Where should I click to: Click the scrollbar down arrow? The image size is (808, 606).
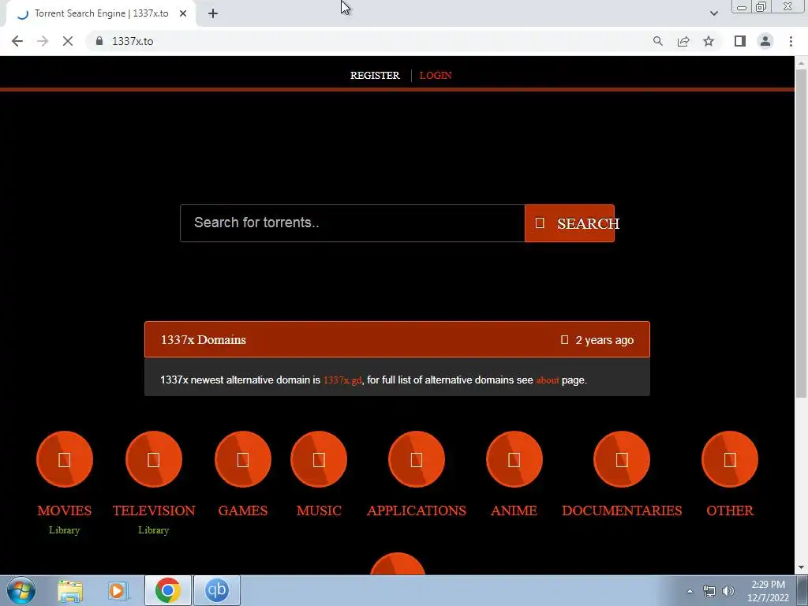click(801, 567)
